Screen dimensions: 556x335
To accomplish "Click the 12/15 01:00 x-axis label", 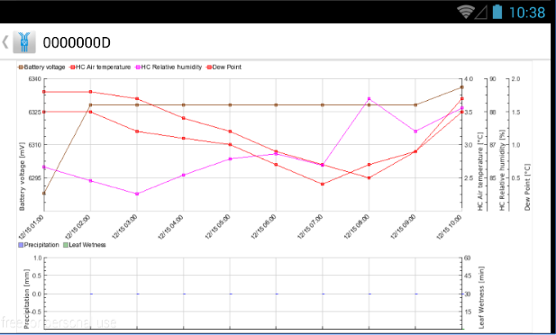I will 32,226.
